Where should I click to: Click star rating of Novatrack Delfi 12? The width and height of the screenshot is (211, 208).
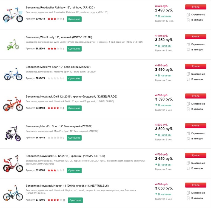tap(55, 108)
